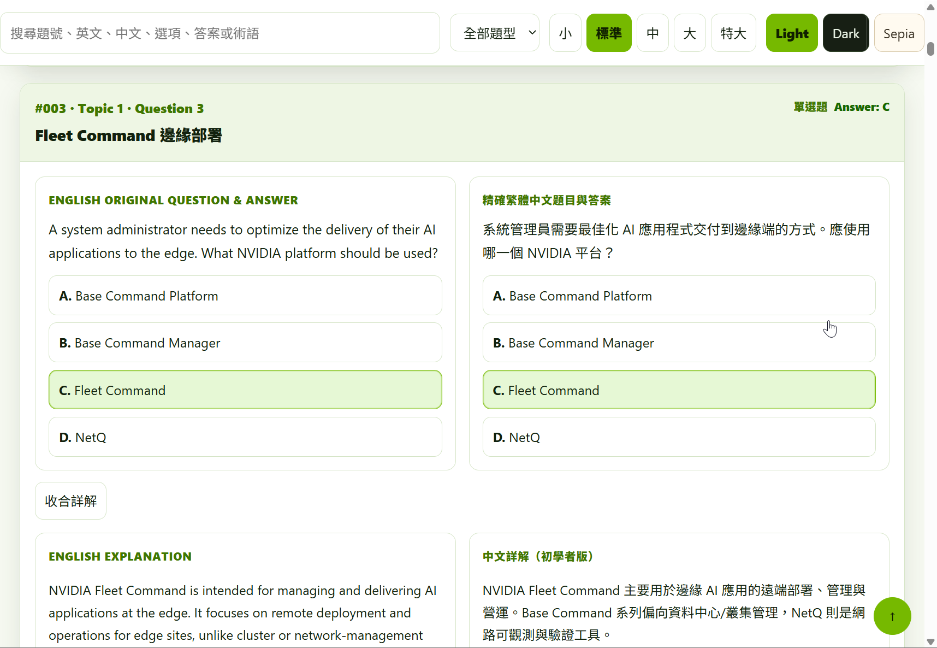Focus the search questions input field
Screen dimensions: 937x648
[x=220, y=33]
